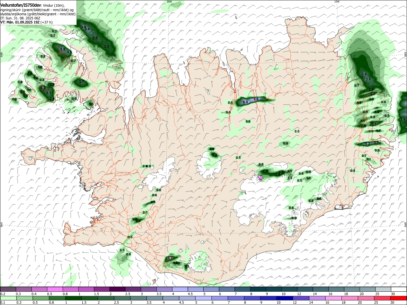Pick the pale grey 25–30 snow legend swatch
Viewport: 407px width, 305px height.
point(383,289)
